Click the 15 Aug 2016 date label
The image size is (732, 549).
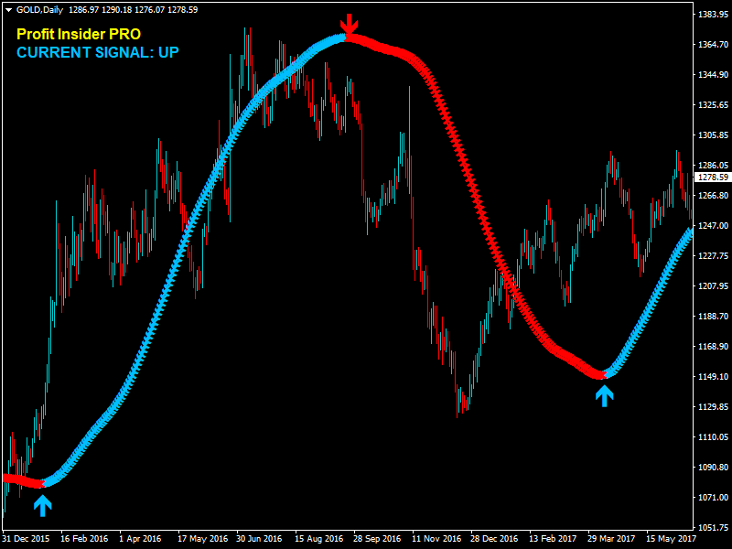click(318, 539)
